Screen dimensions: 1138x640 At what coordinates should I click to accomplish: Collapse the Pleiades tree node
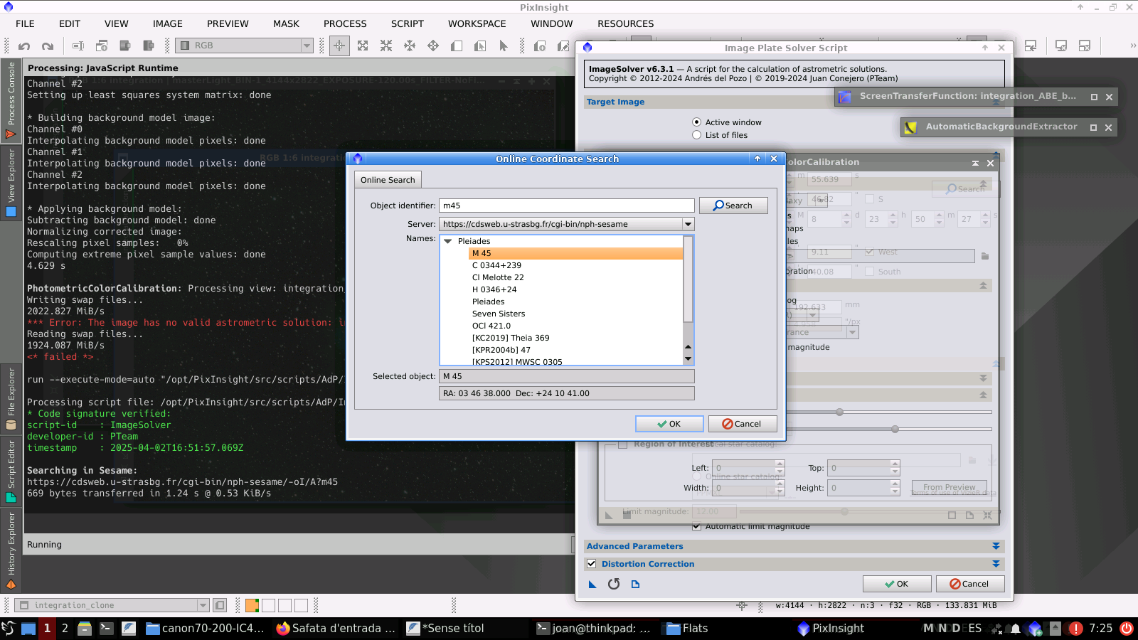coord(448,241)
